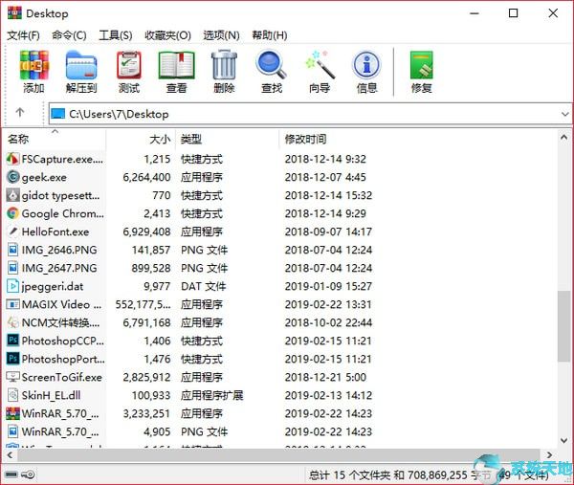
Task: Click the size value 6,929,408
Action: pyautogui.click(x=146, y=231)
